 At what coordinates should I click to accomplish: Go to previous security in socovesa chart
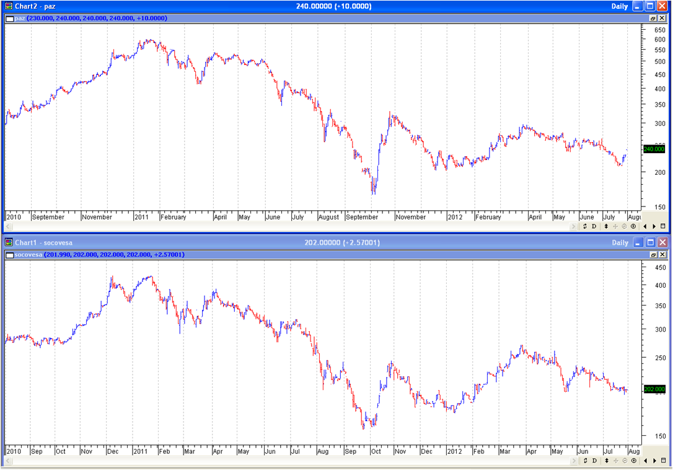coord(644,461)
